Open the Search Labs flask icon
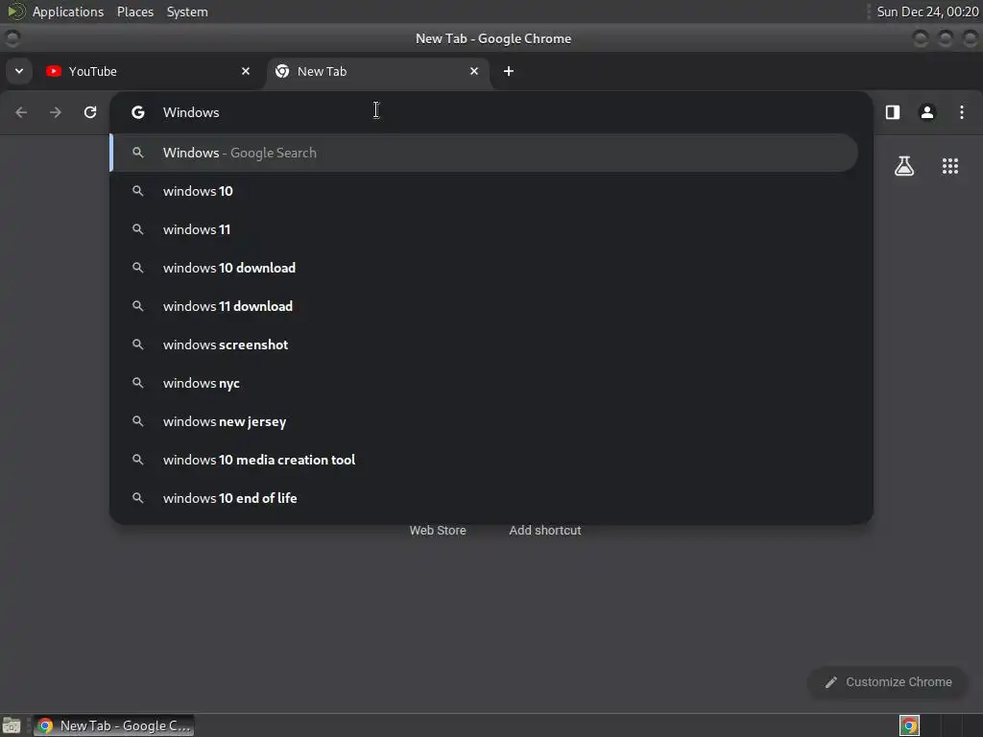 pyautogui.click(x=904, y=166)
